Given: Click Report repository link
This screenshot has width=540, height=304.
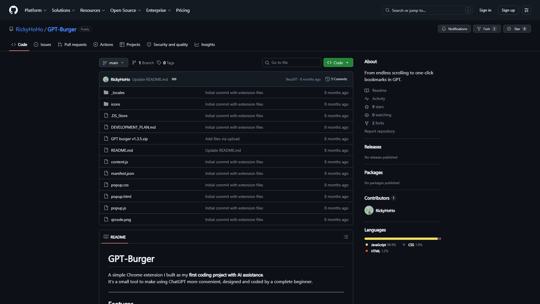Looking at the screenshot, I should click(x=380, y=131).
